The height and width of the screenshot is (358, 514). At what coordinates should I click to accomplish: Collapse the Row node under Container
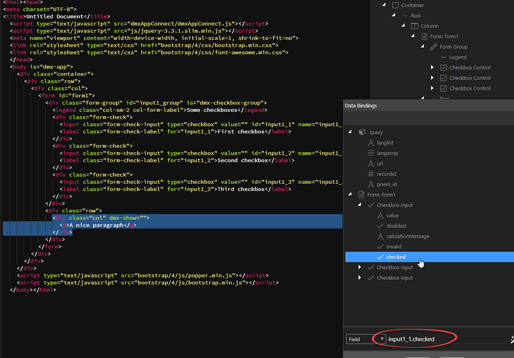coord(394,16)
